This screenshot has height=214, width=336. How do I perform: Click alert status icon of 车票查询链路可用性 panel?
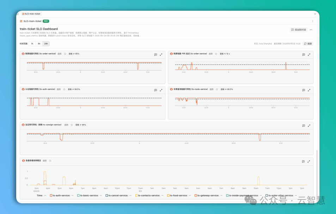point(171,89)
